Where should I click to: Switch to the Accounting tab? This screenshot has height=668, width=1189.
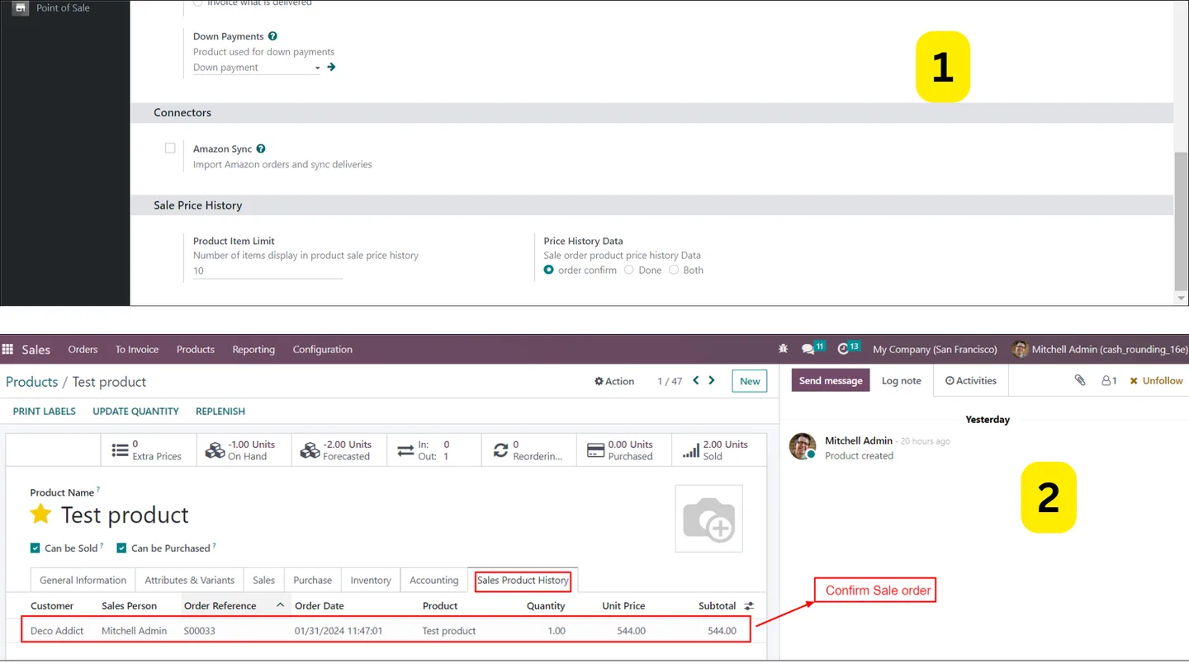point(433,580)
